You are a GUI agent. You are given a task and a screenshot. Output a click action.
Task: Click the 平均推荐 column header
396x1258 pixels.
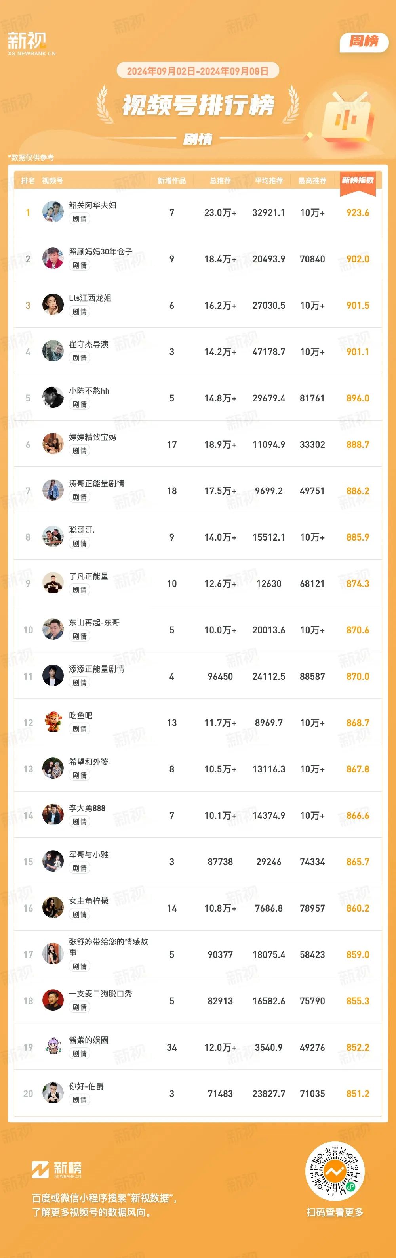269,181
